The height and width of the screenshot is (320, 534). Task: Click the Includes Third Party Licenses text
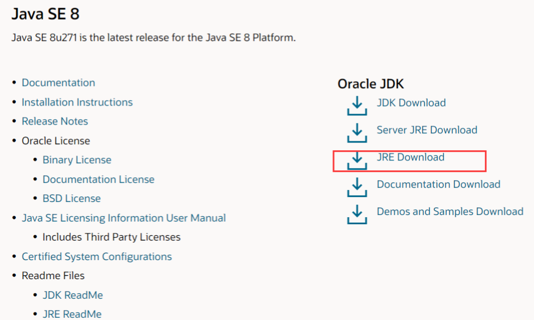click(x=111, y=237)
